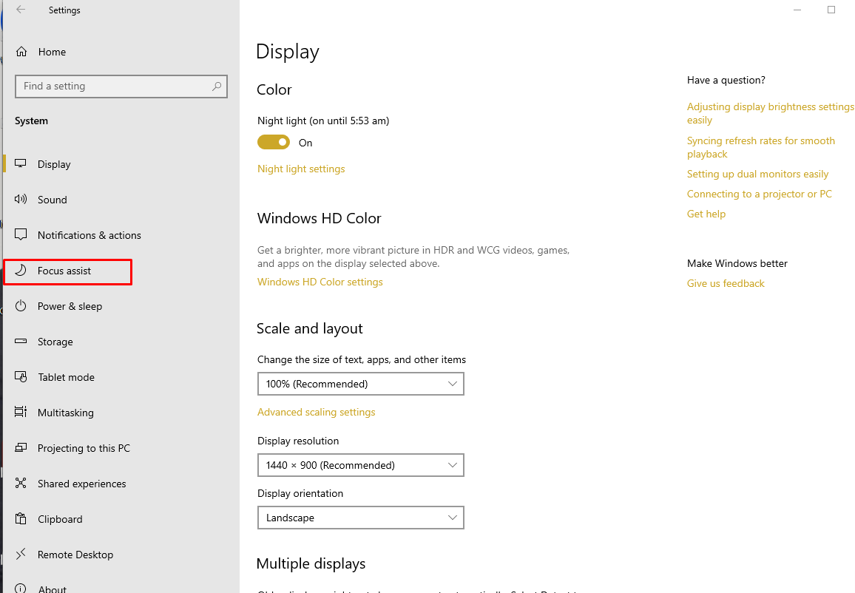Click Give us feedback link
The height and width of the screenshot is (593, 855).
pyautogui.click(x=726, y=283)
